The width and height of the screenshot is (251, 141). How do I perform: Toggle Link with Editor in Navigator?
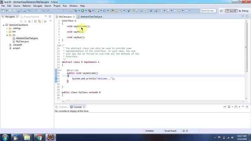(x=39, y=21)
